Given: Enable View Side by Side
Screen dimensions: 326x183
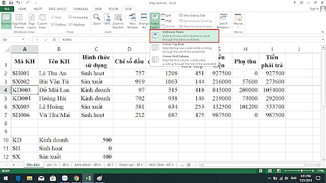Looking at the screenshot, I should (x=192, y=15).
